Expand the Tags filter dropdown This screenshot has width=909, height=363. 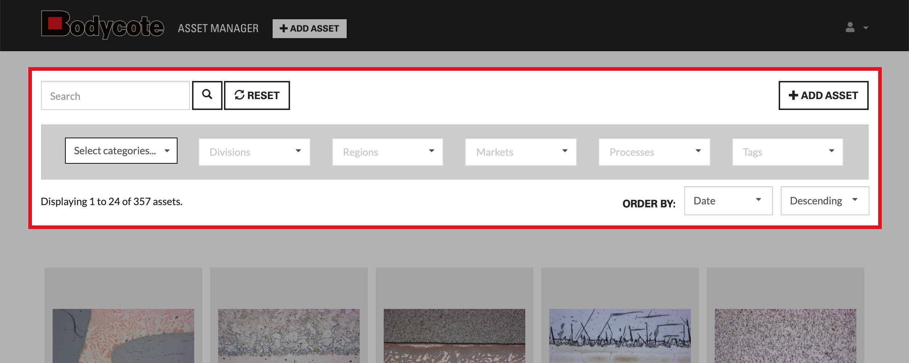(x=787, y=152)
